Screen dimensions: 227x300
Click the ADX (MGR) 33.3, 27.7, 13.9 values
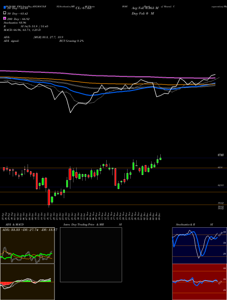click(x=48, y=37)
